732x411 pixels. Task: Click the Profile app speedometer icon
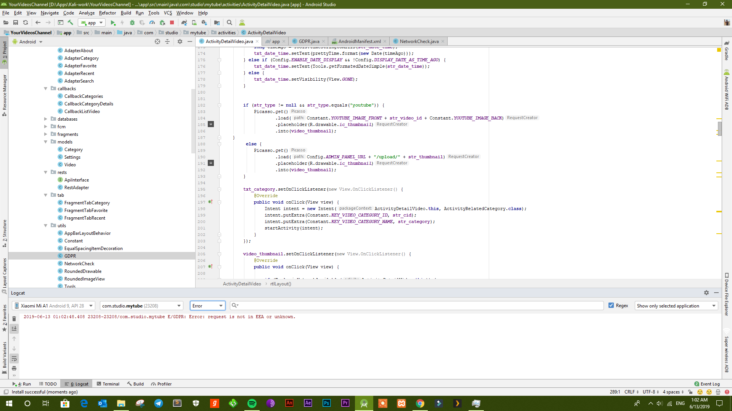tap(152, 23)
